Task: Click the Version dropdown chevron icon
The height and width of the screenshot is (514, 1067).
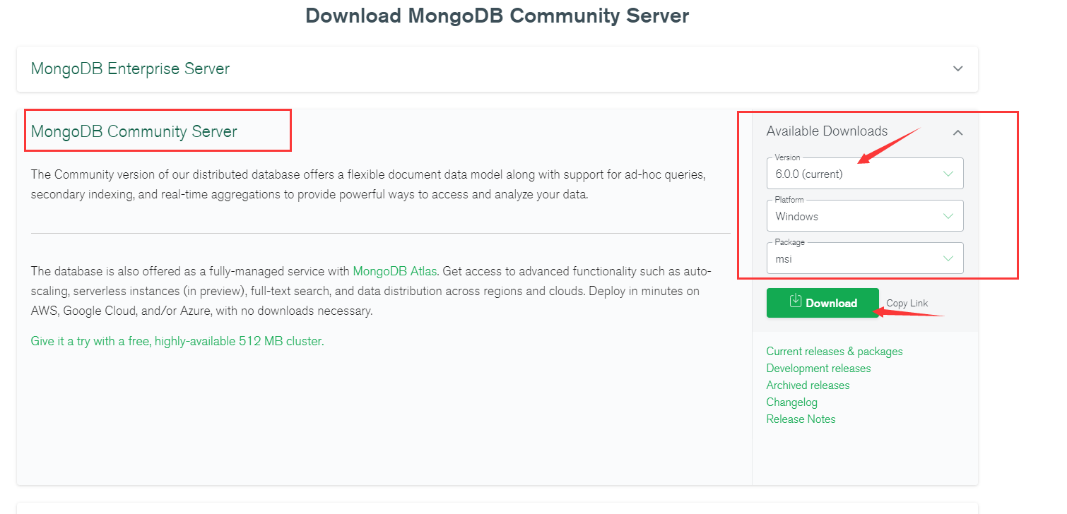Action: [949, 173]
